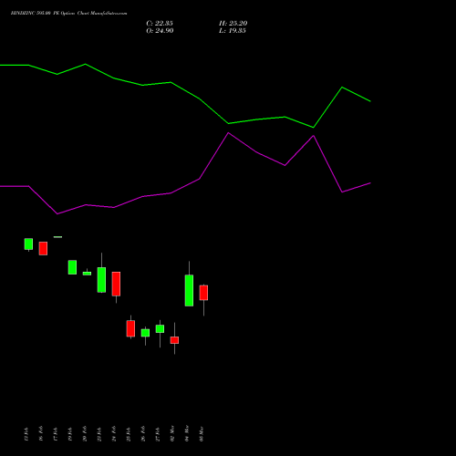Click the red candlestick above 16 Feb

(43, 248)
